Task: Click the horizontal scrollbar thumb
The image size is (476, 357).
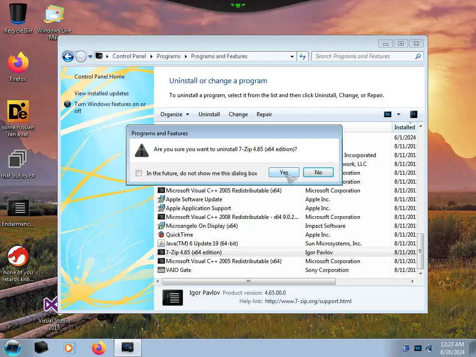Action: coord(249,281)
